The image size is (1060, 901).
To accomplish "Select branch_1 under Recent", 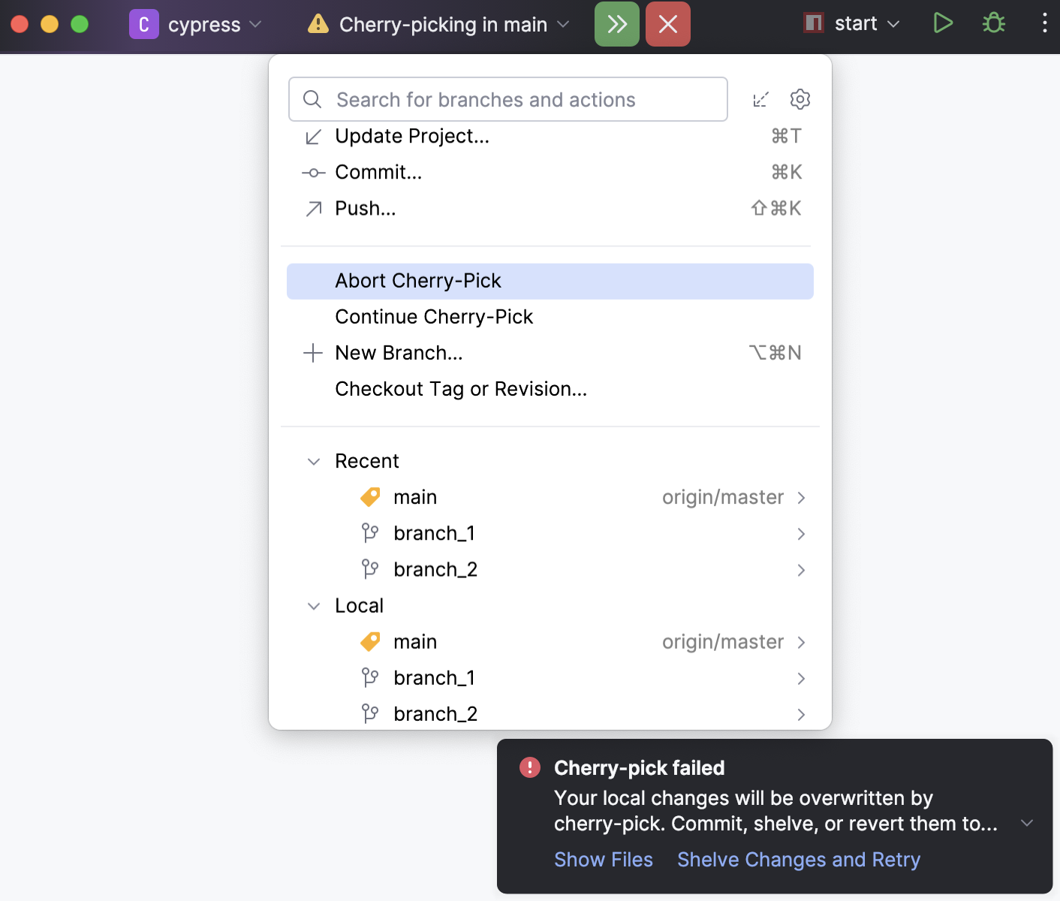I will (434, 533).
